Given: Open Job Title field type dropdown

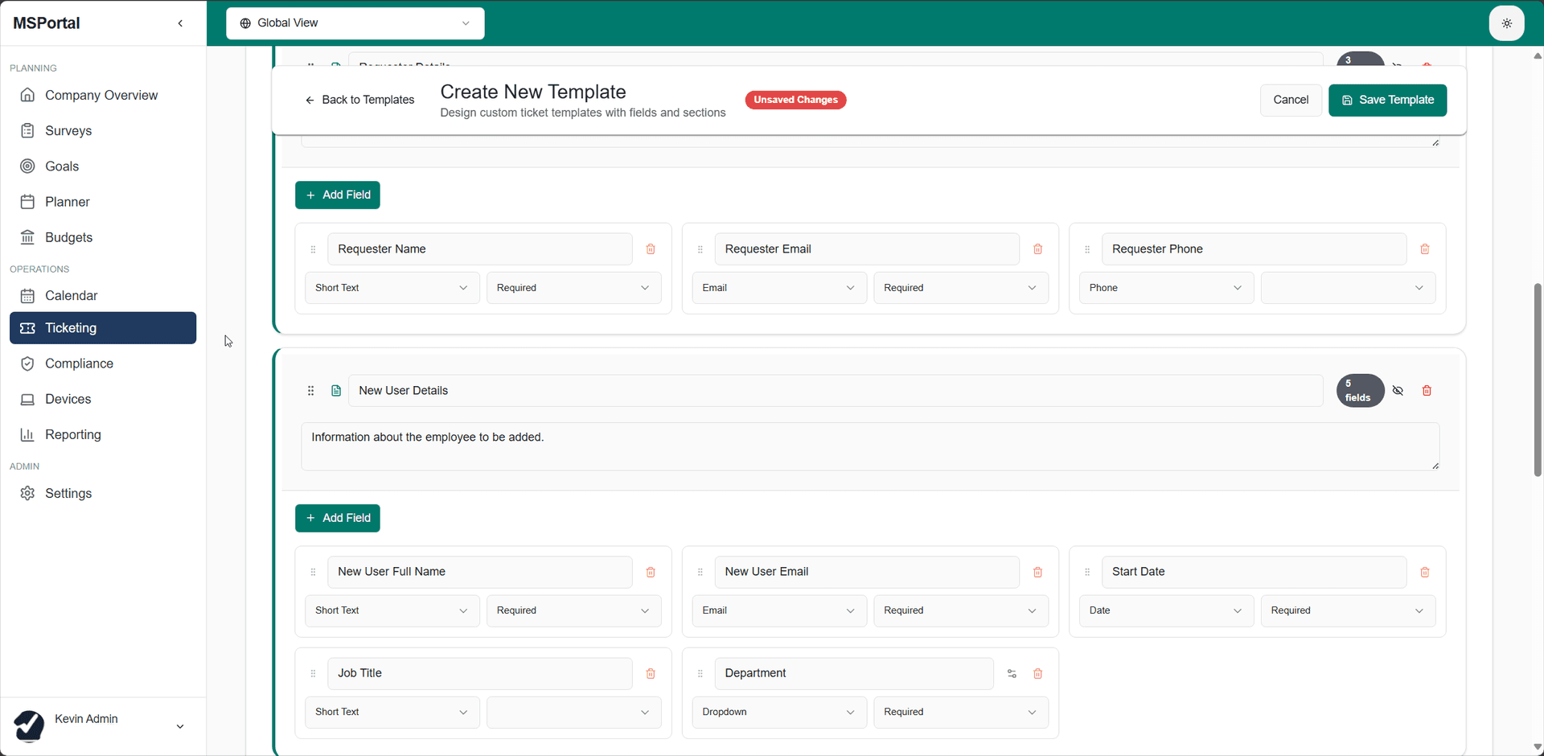Looking at the screenshot, I should click(392, 713).
